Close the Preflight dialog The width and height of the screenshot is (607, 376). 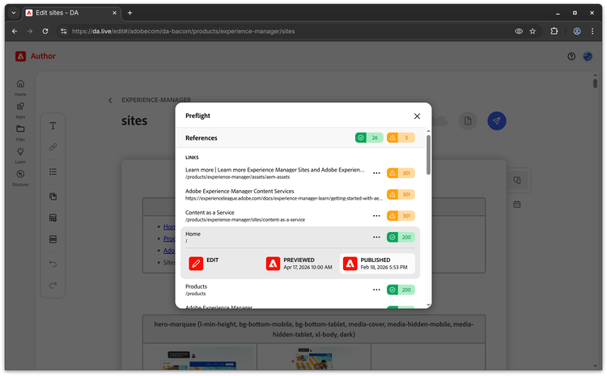(417, 116)
